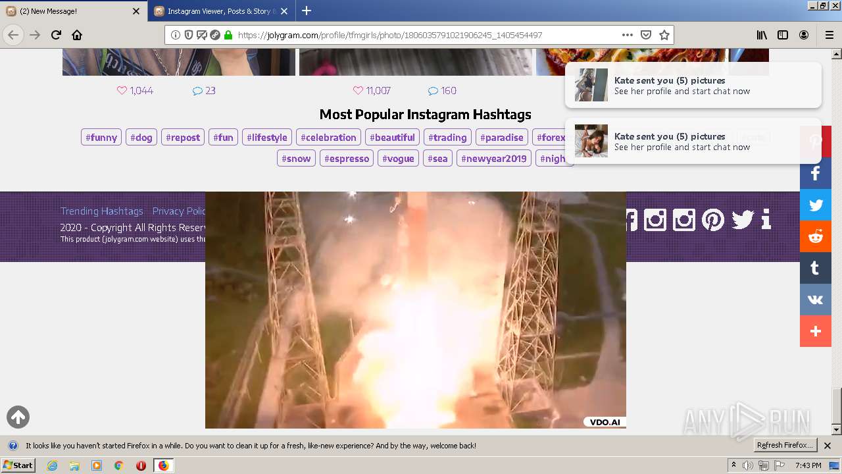842x474 pixels.
Task: Switch to the '(2) New Message!' tab
Action: coord(74,11)
